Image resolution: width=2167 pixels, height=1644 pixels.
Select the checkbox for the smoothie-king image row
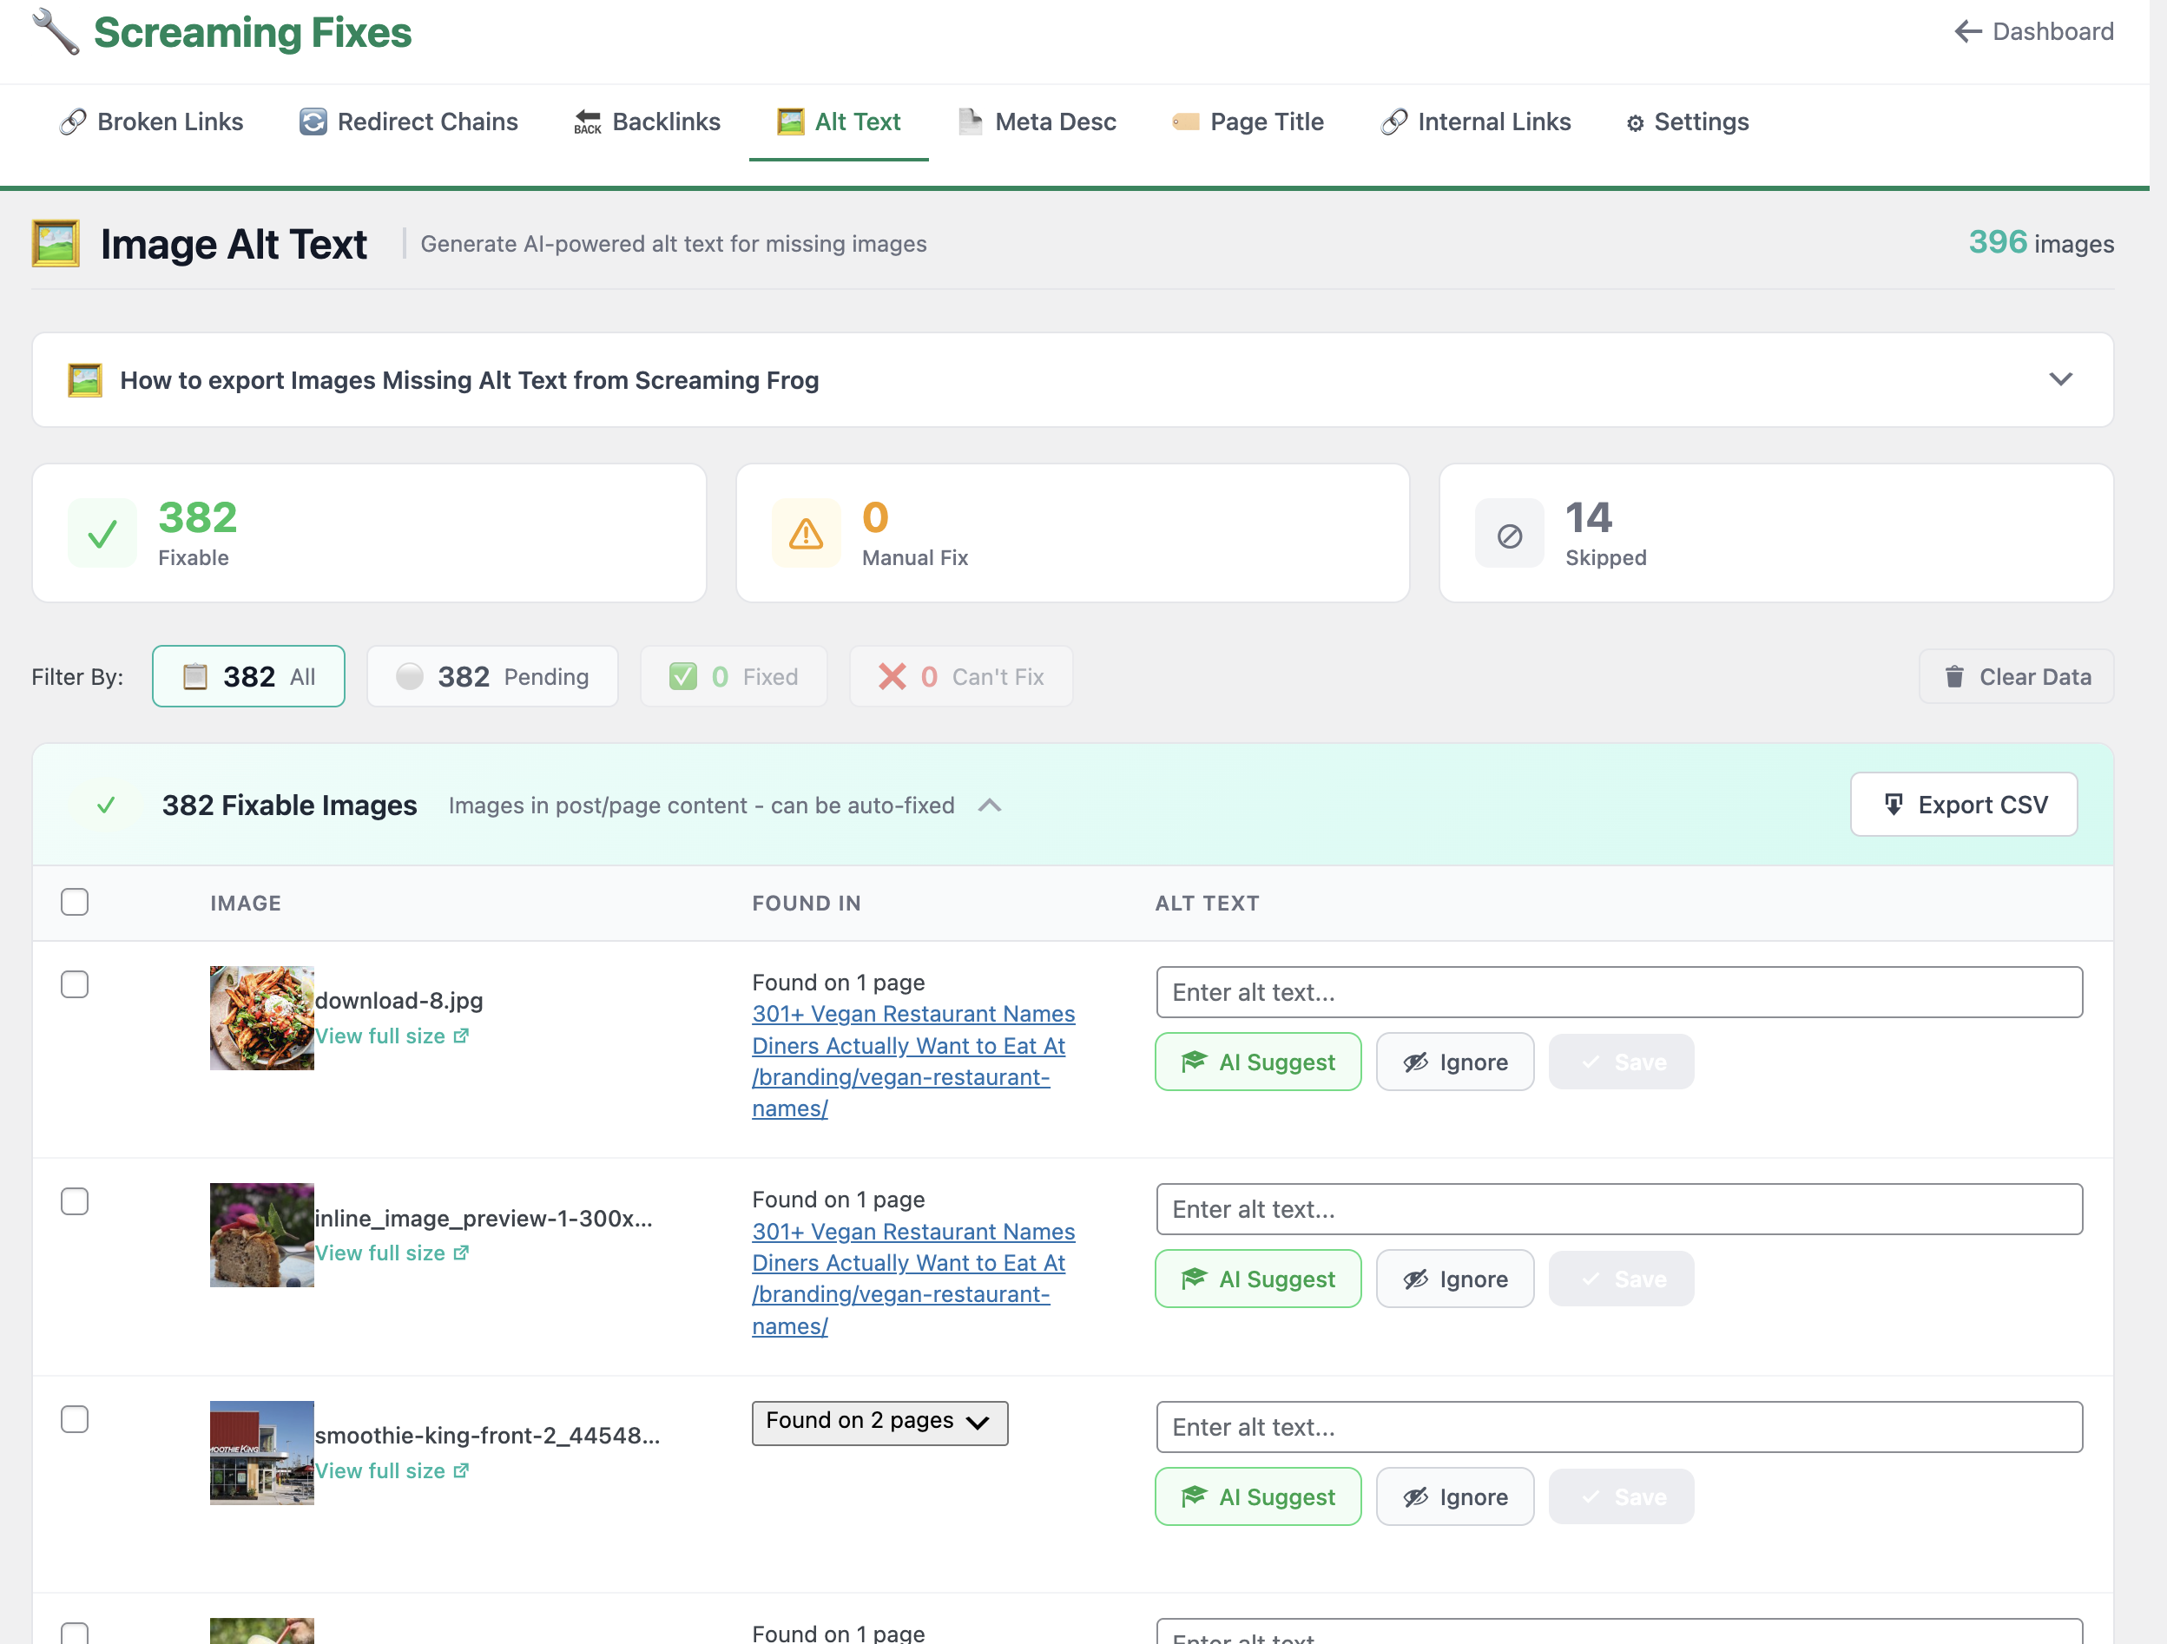click(x=75, y=1418)
